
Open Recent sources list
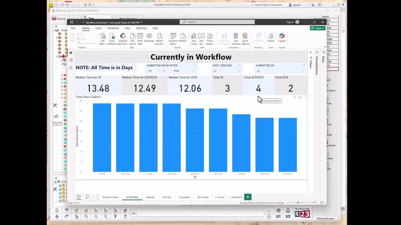(159, 39)
